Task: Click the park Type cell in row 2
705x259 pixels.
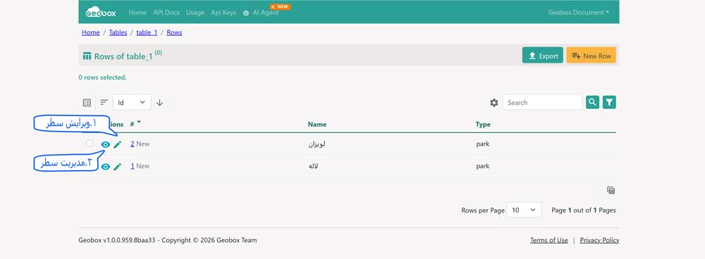Action: click(482, 144)
